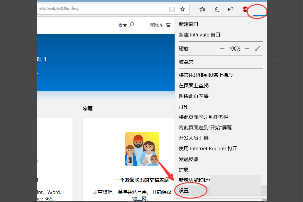Click the family illustration thumbnail
Image resolution: width=303 pixels, height=202 pixels.
coord(142,149)
